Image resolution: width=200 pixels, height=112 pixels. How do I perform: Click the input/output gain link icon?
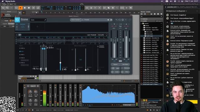[120, 61]
